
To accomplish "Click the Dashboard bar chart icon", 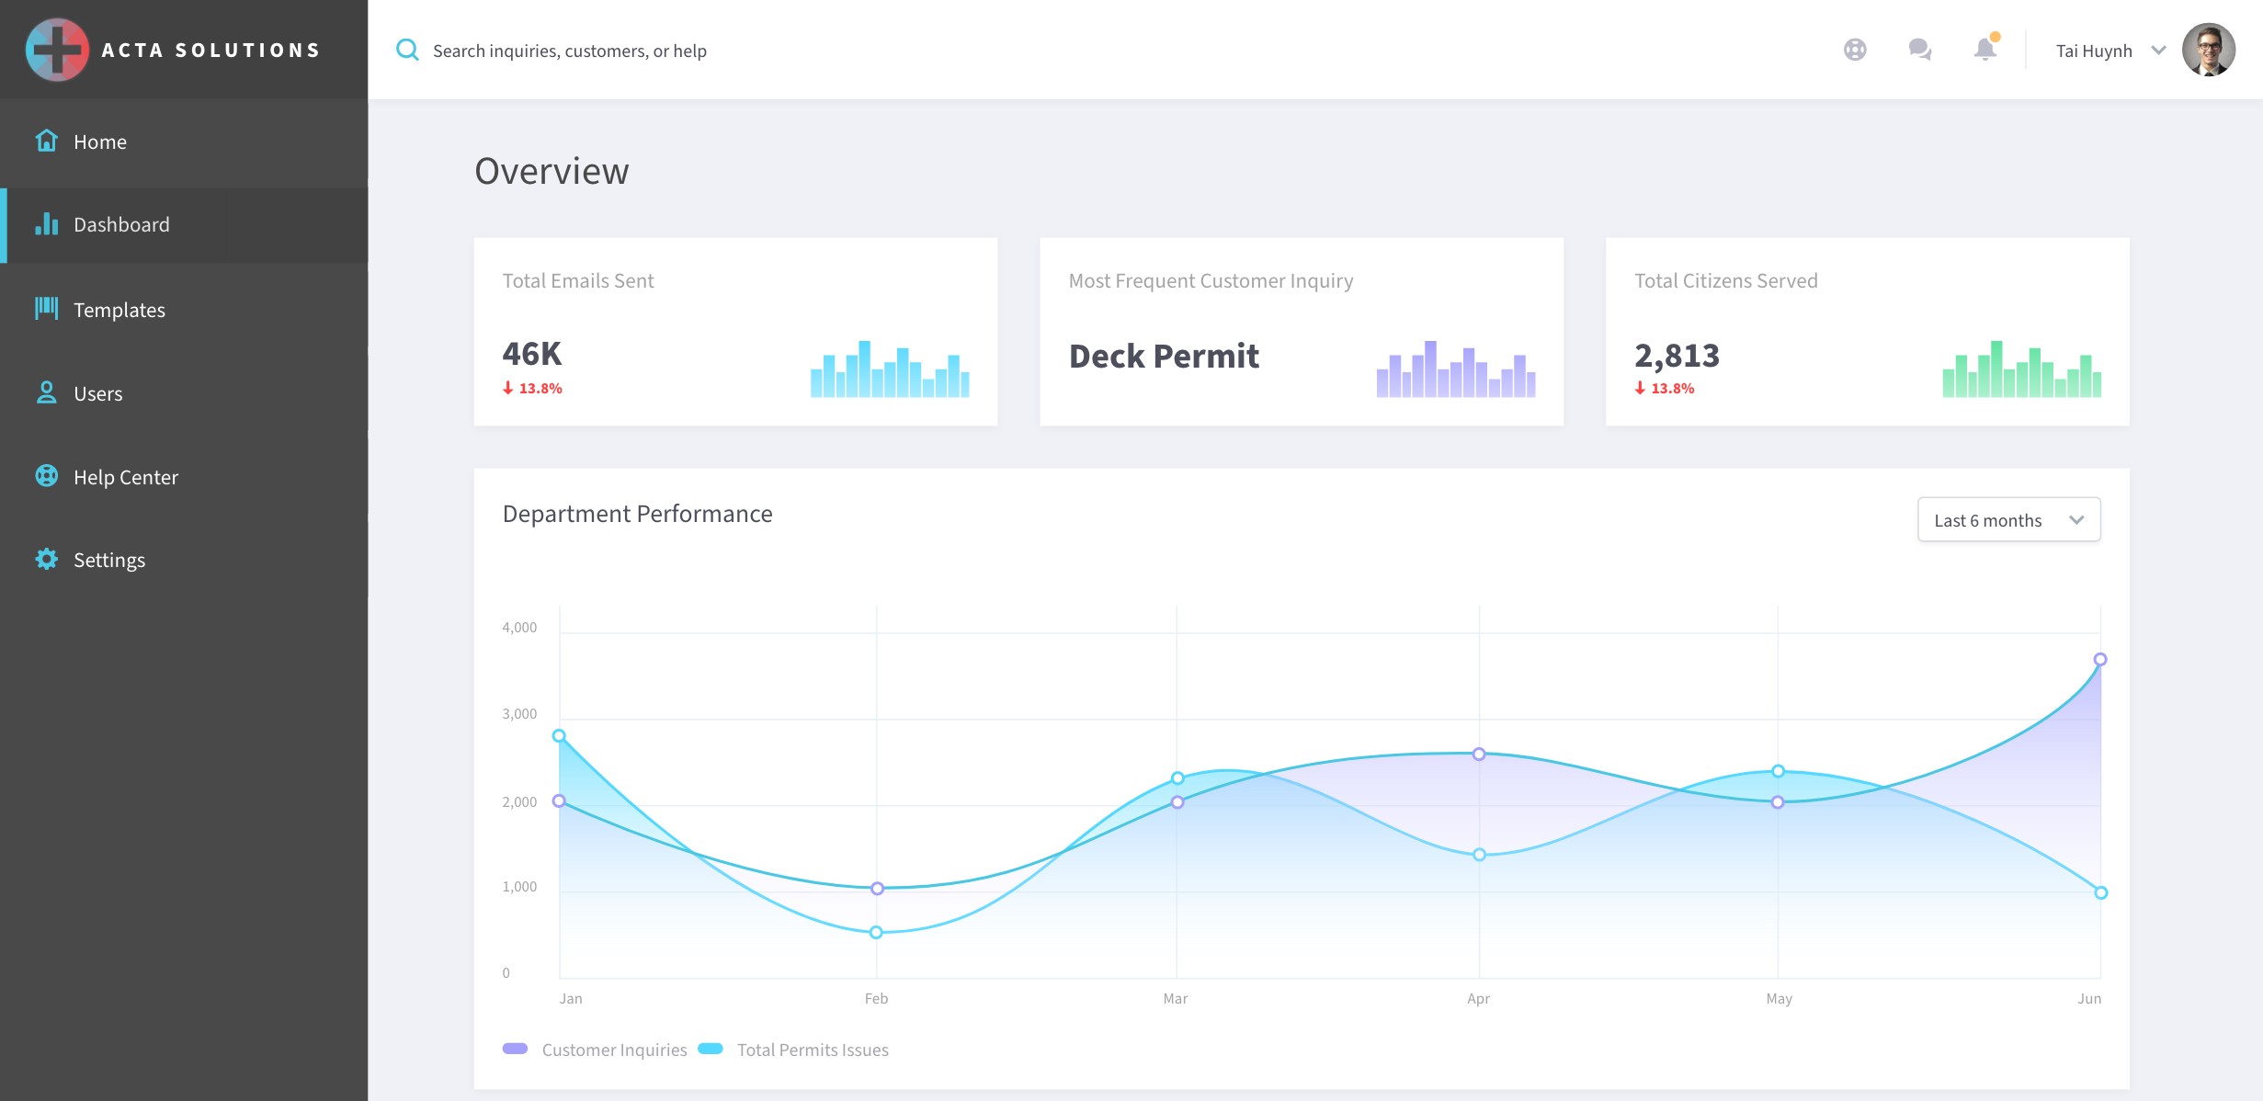I will point(46,224).
